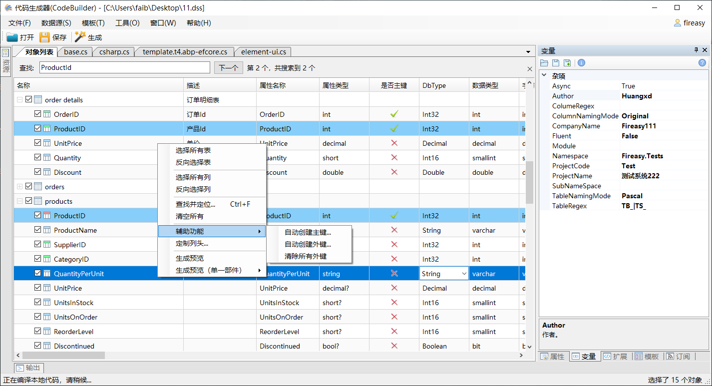Click red cross in ReorderLevel row
712x386 pixels.
pos(394,331)
